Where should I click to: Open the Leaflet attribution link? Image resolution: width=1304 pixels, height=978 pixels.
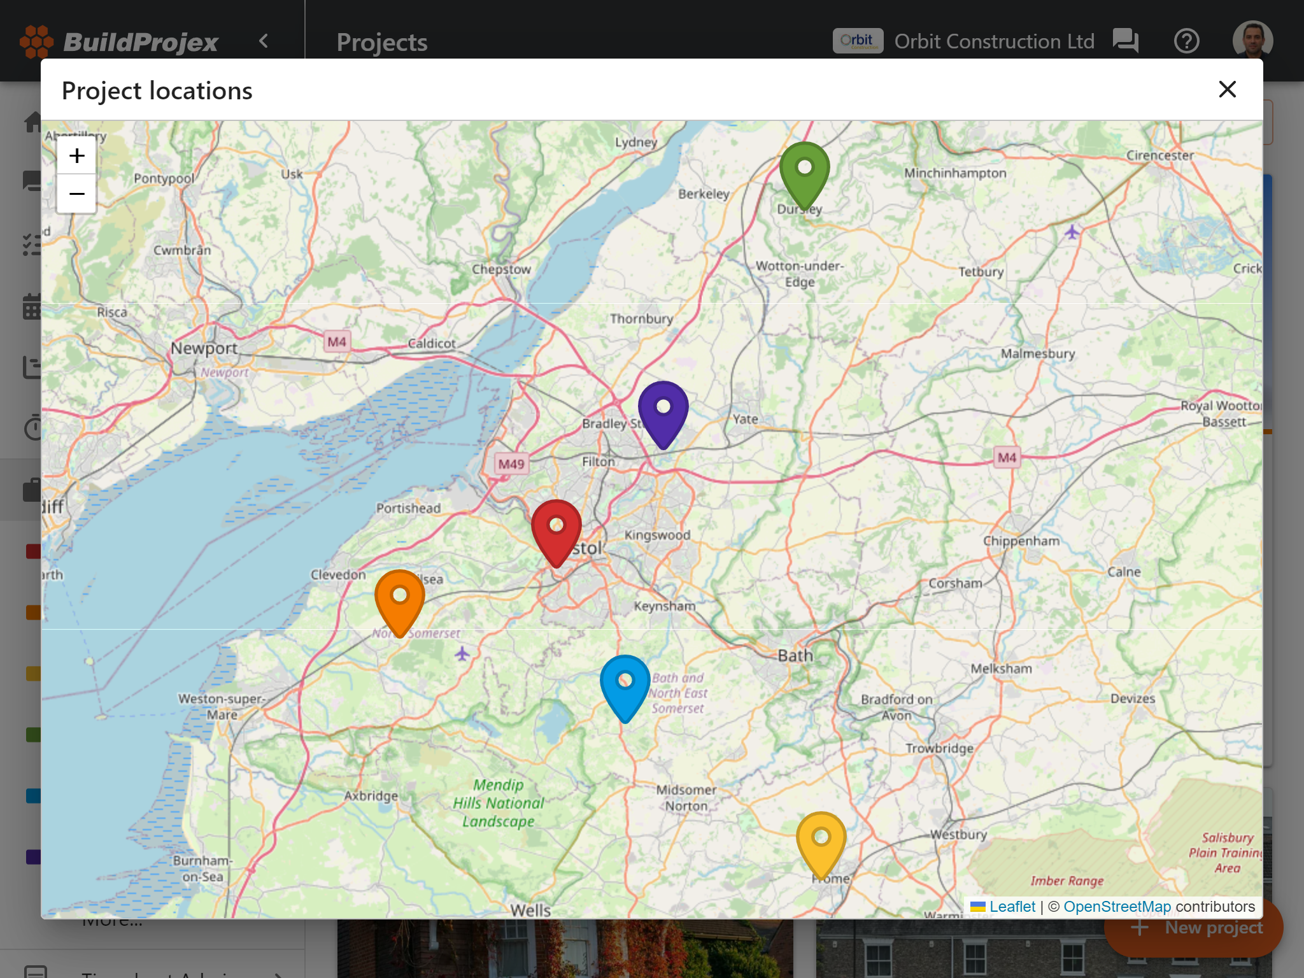tap(1012, 906)
